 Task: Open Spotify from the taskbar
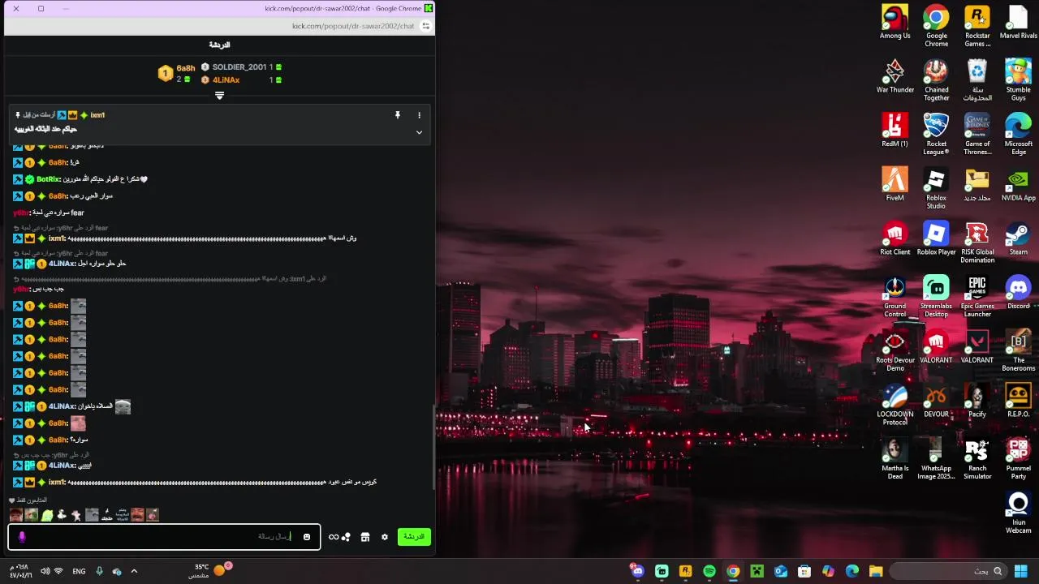709,571
